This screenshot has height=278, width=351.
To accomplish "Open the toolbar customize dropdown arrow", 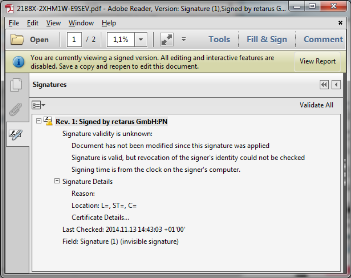I will pyautogui.click(x=183, y=40).
